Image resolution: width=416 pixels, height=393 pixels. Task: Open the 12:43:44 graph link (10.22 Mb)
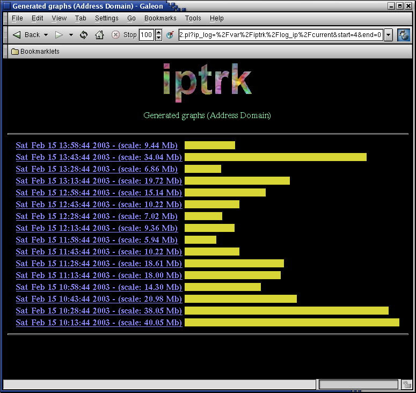99,205
